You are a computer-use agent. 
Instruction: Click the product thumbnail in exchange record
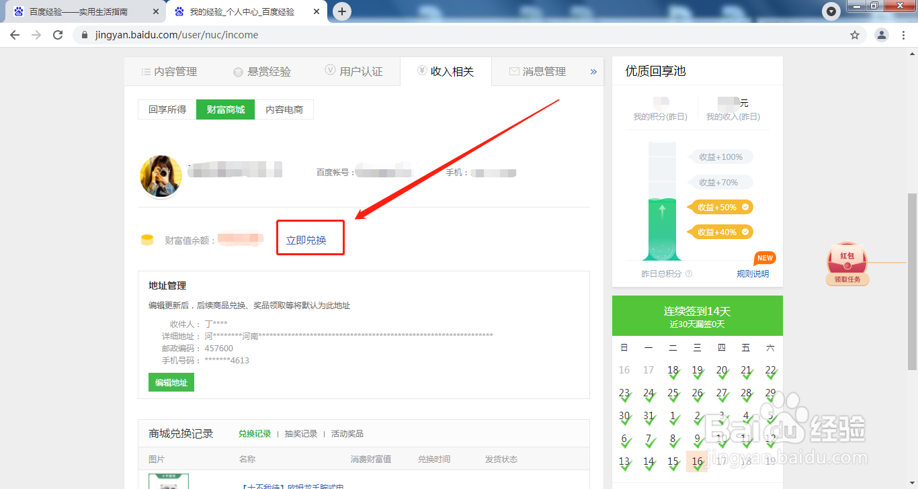click(169, 481)
